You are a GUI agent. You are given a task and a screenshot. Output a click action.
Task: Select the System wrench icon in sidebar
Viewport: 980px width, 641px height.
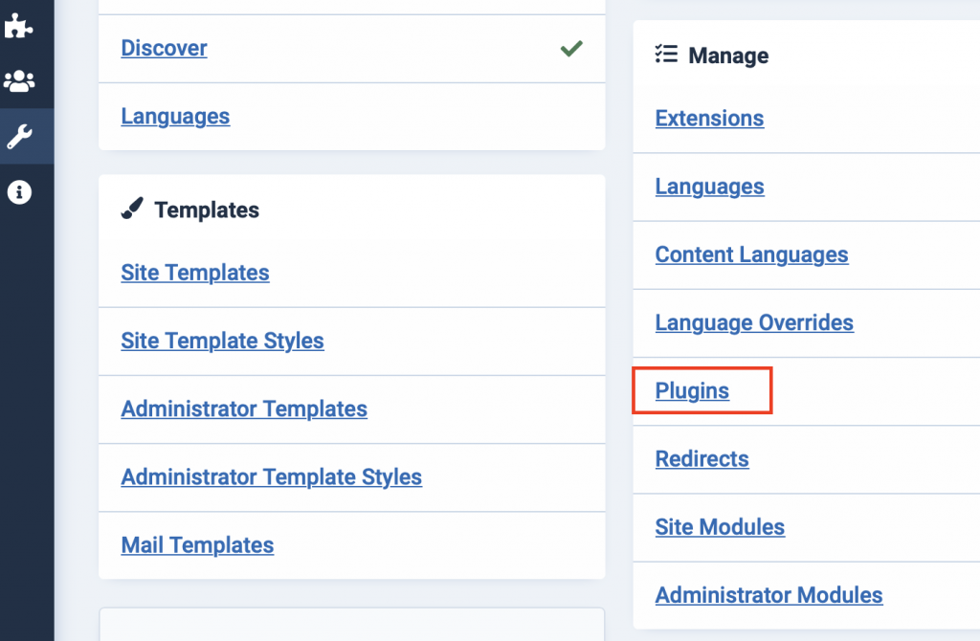[19, 137]
